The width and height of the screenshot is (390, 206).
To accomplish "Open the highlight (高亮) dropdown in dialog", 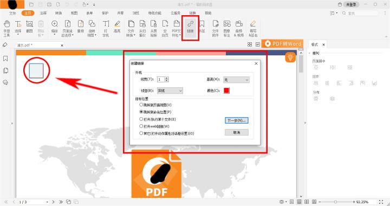I will click(236, 80).
